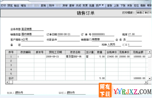Go to 末张 (last record)
The height and width of the screenshot is (98, 152).
point(130,6)
